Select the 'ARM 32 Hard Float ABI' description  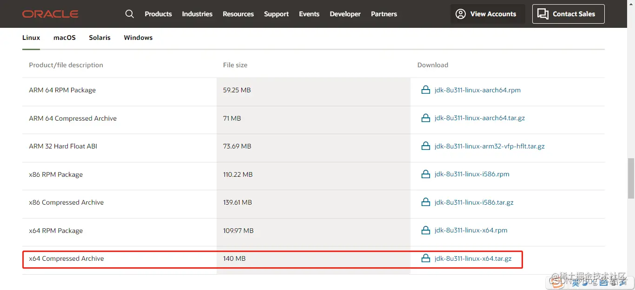click(x=63, y=146)
